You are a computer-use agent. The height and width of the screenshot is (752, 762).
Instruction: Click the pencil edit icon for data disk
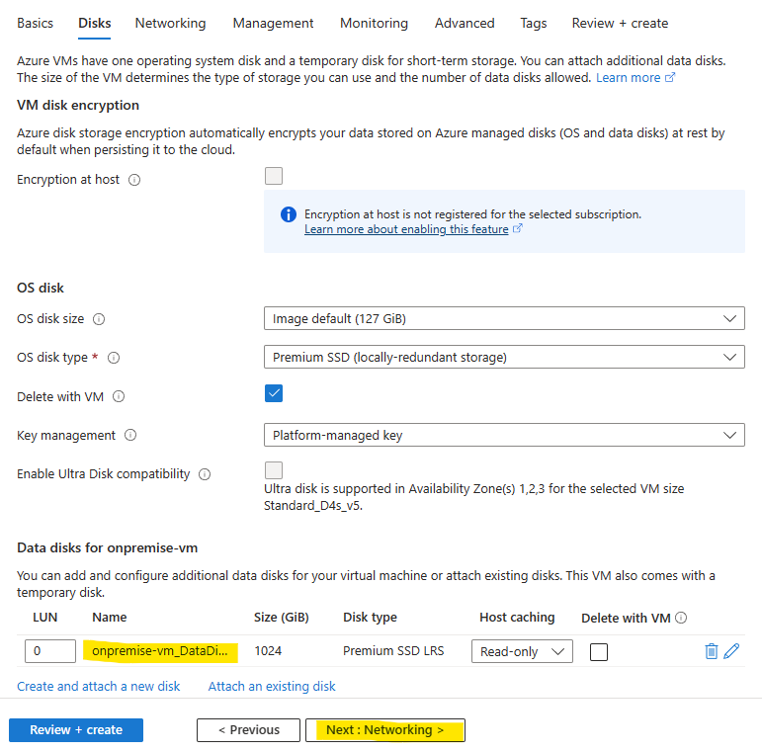[x=731, y=651]
